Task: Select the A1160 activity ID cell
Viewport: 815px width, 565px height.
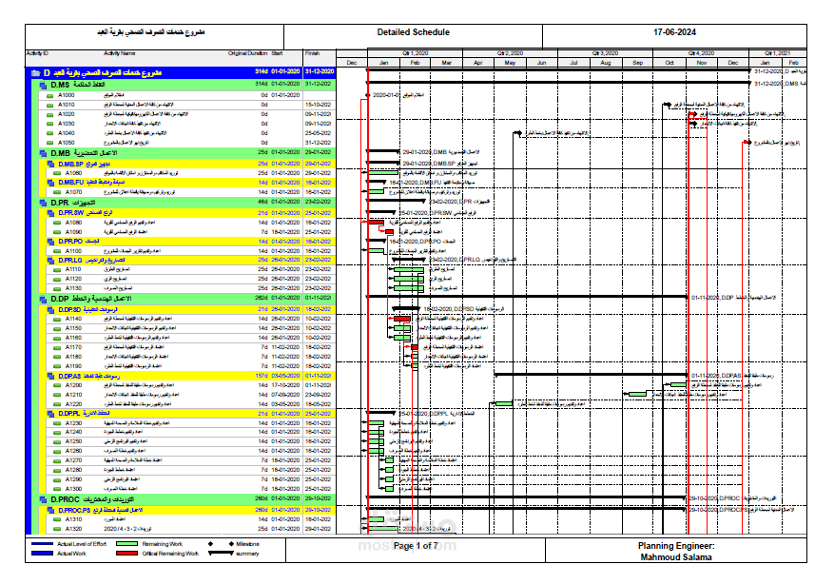Action: click(73, 339)
